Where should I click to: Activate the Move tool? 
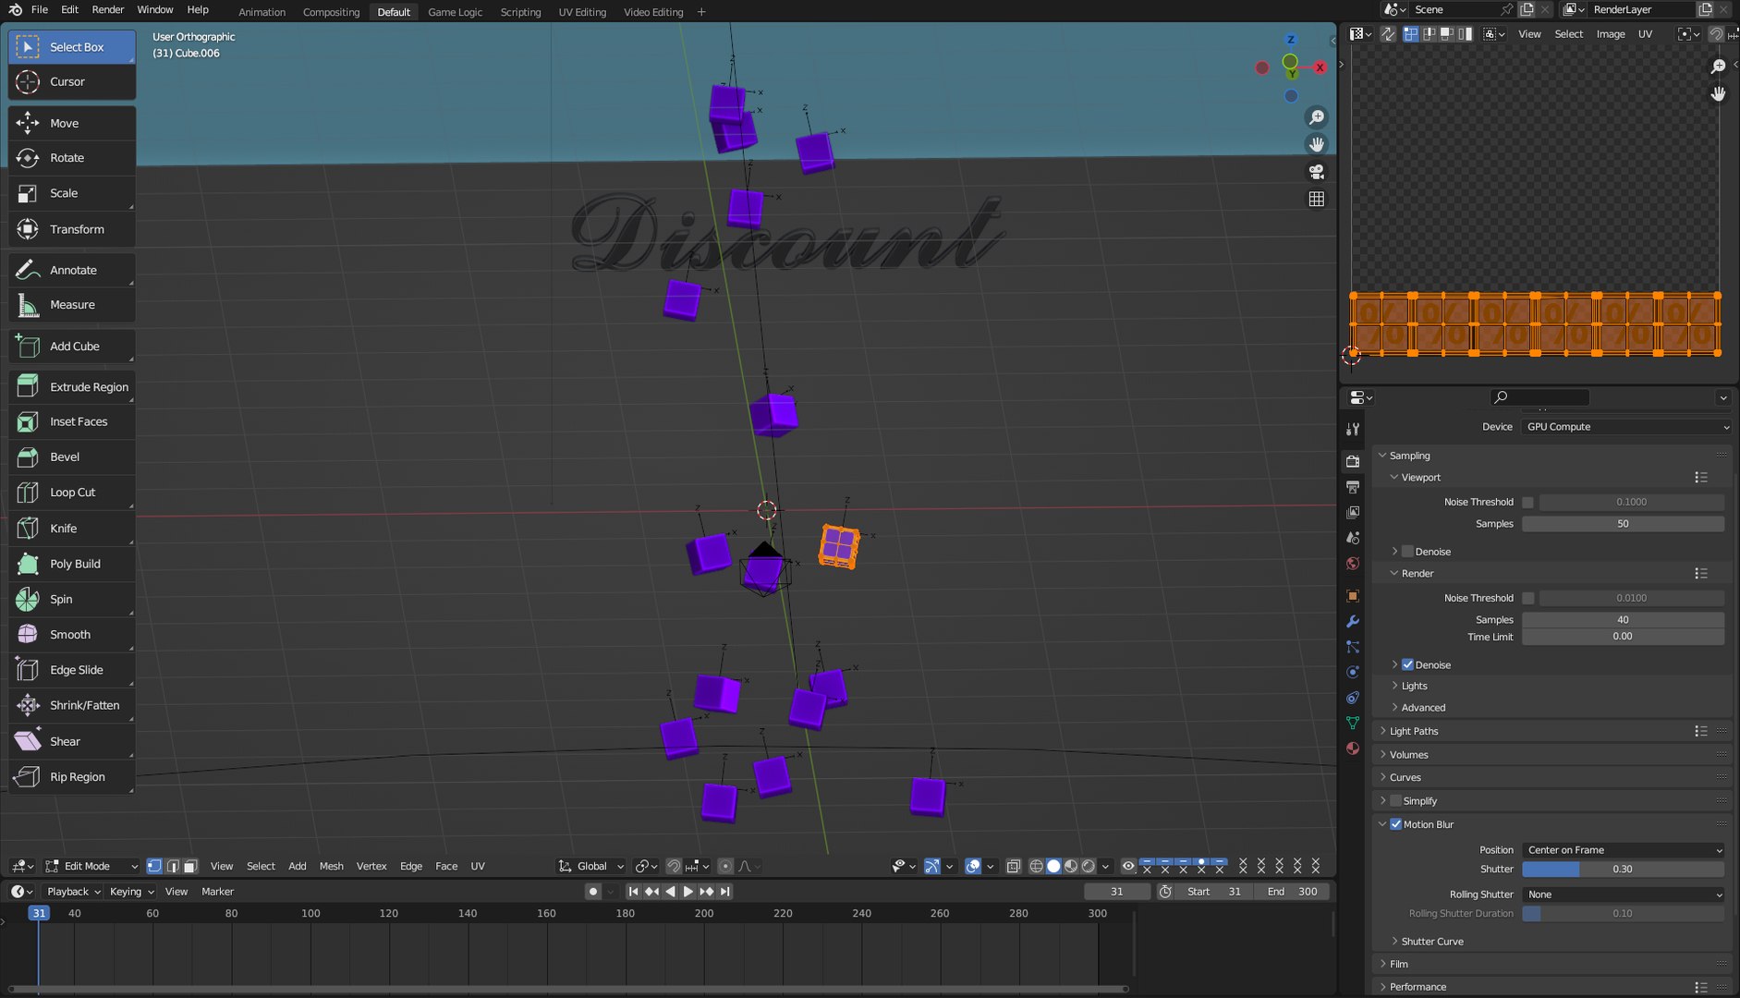(72, 123)
